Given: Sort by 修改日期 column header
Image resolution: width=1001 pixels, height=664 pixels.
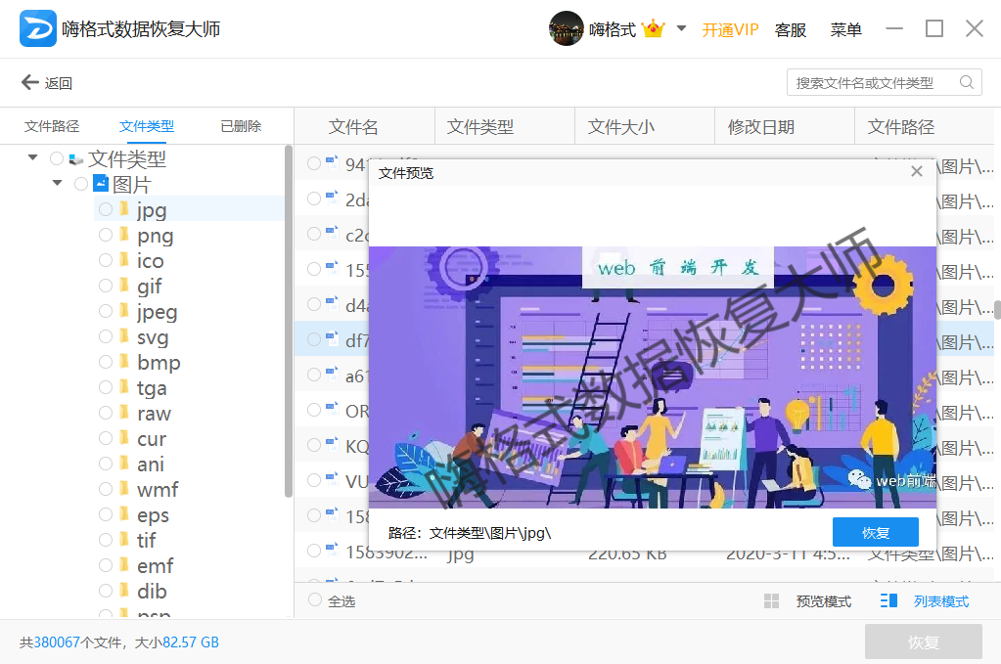Looking at the screenshot, I should [761, 127].
